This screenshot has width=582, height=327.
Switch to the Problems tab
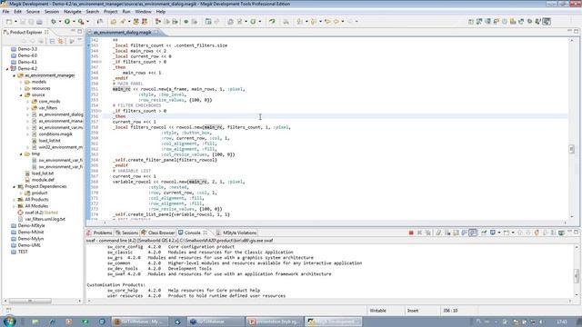point(99,233)
